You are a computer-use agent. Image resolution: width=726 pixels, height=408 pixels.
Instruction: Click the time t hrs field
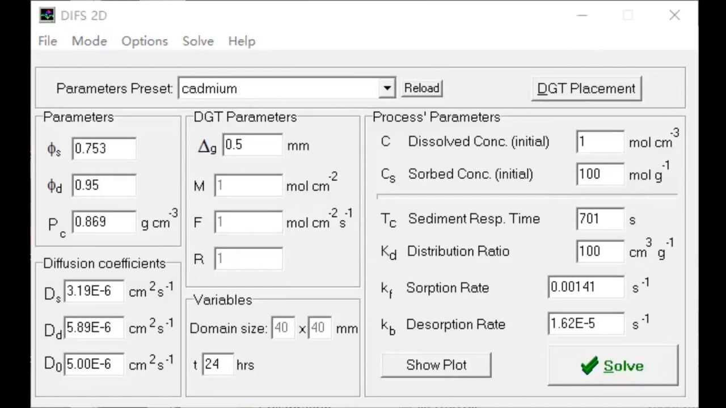tap(218, 364)
